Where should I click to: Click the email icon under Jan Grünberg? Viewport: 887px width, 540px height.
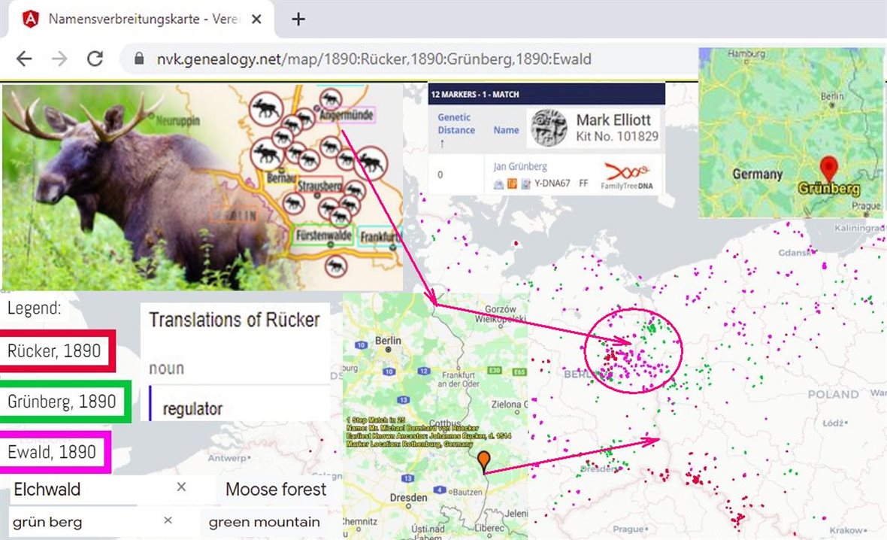pyautogui.click(x=498, y=183)
